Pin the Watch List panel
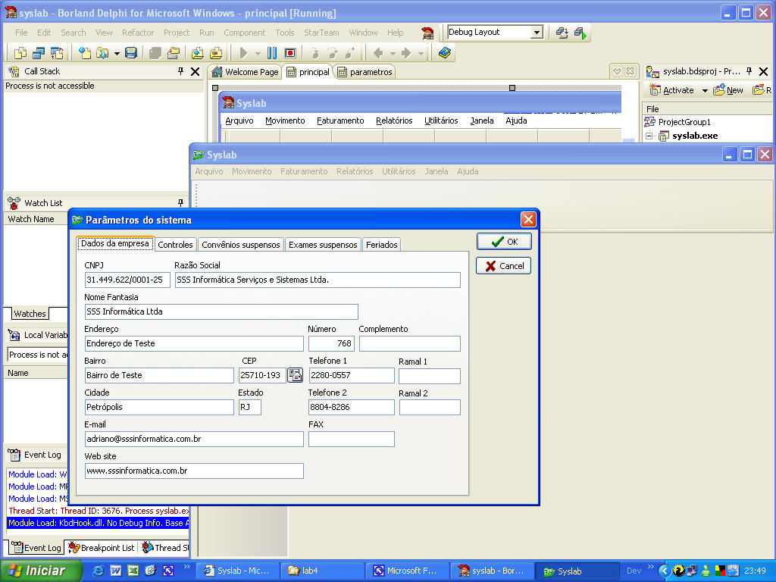The height and width of the screenshot is (582, 776). [180, 203]
